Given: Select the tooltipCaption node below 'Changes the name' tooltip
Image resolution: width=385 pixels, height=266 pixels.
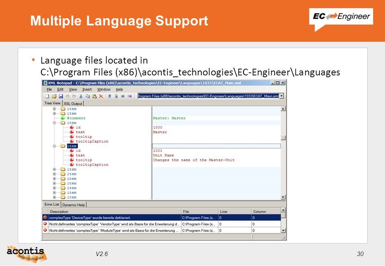Looking at the screenshot, I should pos(92,165).
